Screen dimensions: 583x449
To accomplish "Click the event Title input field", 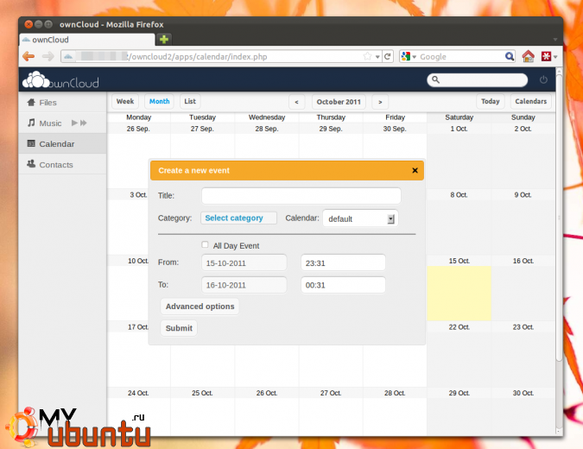I will coord(301,195).
